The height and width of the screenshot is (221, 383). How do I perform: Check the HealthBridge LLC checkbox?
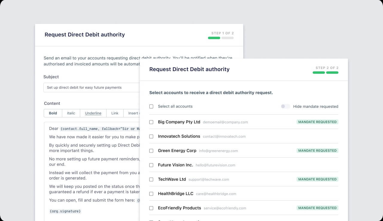pyautogui.click(x=151, y=194)
